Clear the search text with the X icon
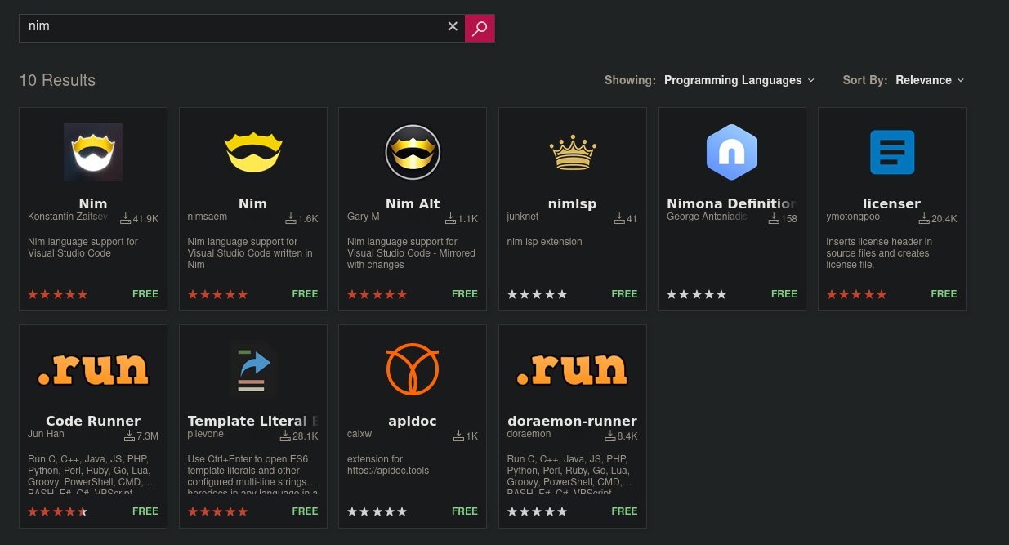Image resolution: width=1009 pixels, height=545 pixels. pyautogui.click(x=453, y=27)
